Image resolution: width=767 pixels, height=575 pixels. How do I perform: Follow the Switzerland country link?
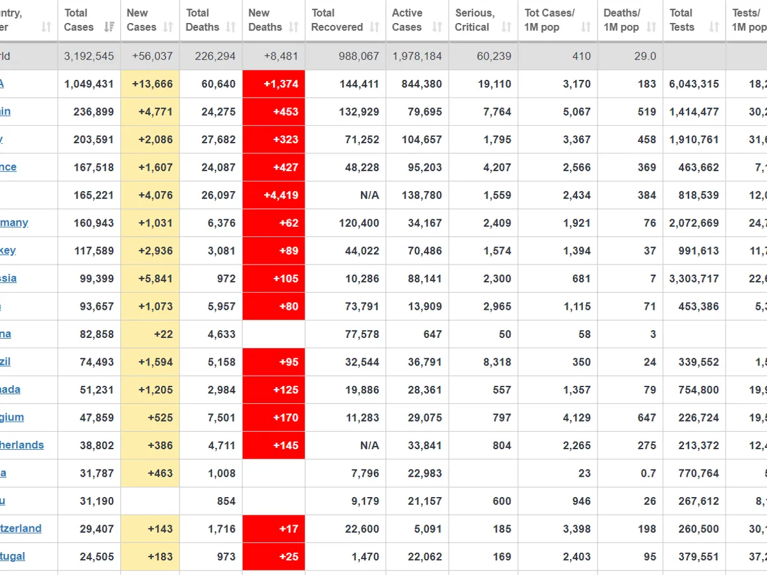[x=20, y=528]
